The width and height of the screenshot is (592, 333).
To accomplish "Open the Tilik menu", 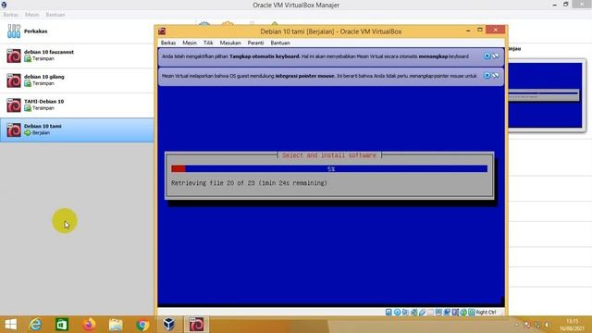I will (x=208, y=43).
